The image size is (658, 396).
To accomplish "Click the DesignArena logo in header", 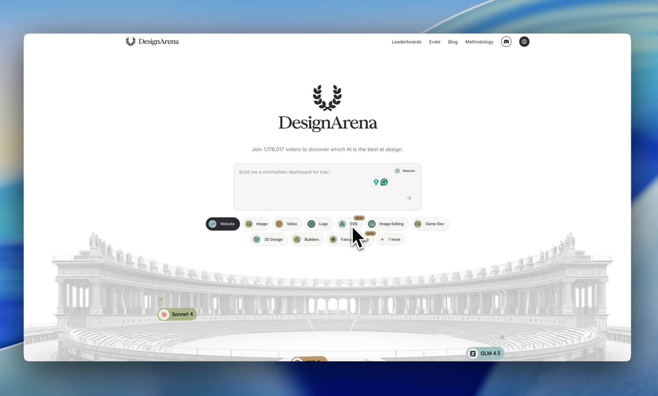I will point(152,42).
